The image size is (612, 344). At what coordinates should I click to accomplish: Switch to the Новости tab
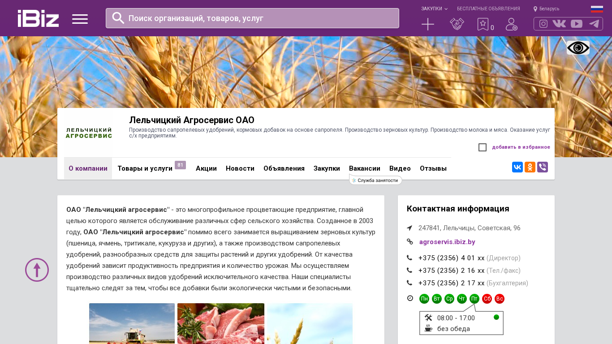point(240,168)
